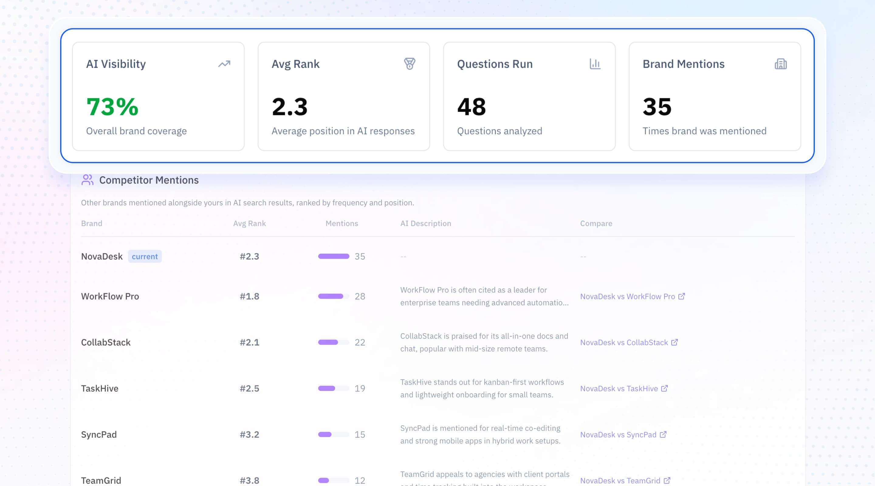Image resolution: width=875 pixels, height=486 pixels.
Task: Click the 48 questions analyzed value
Action: click(x=472, y=107)
